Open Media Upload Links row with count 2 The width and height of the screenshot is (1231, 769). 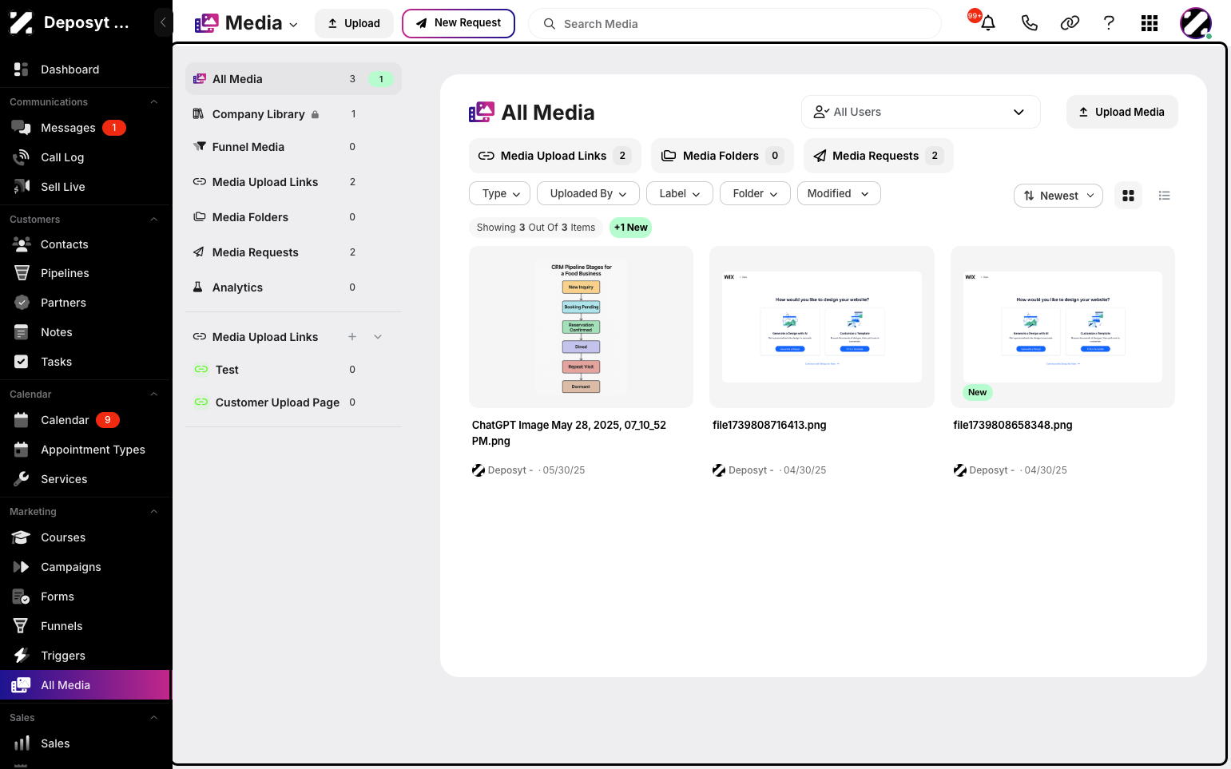293,182
